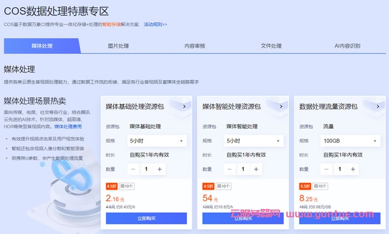
Task: Open the 文件处理 tab
Action: [x=271, y=46]
